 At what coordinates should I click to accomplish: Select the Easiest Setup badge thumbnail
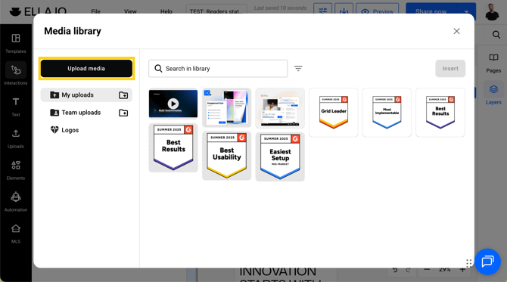pos(280,156)
